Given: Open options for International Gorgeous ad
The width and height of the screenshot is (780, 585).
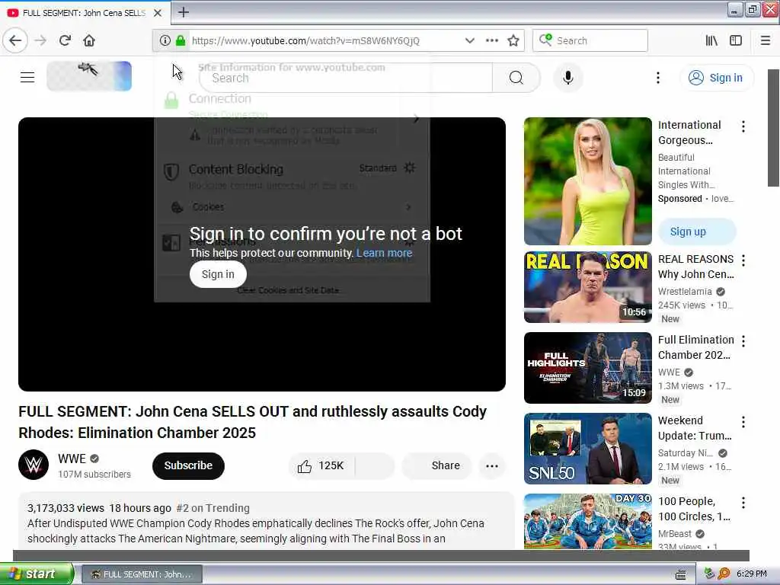Looking at the screenshot, I should [x=743, y=126].
